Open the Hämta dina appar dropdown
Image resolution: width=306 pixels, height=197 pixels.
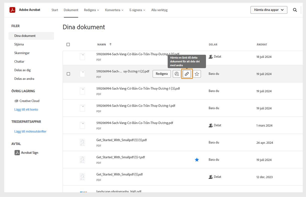269,10
